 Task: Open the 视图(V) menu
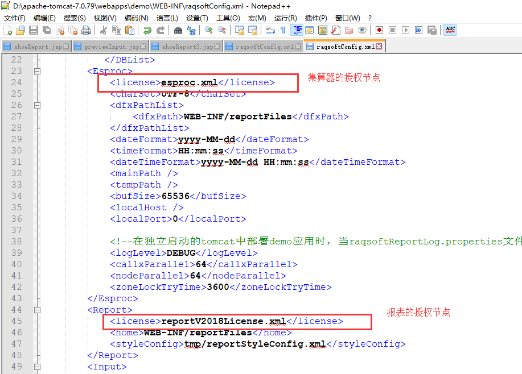[105, 18]
